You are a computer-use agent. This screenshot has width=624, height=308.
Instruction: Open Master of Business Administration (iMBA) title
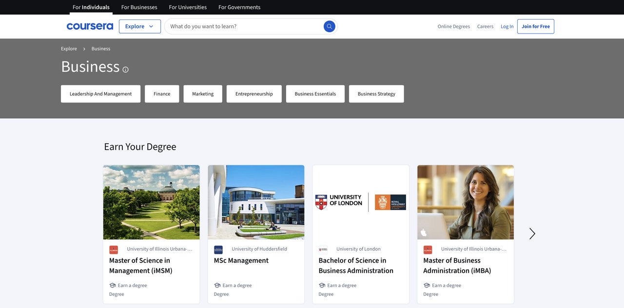click(x=457, y=266)
